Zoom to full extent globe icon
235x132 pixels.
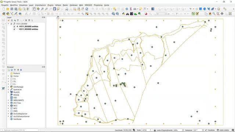[x=55, y=9]
